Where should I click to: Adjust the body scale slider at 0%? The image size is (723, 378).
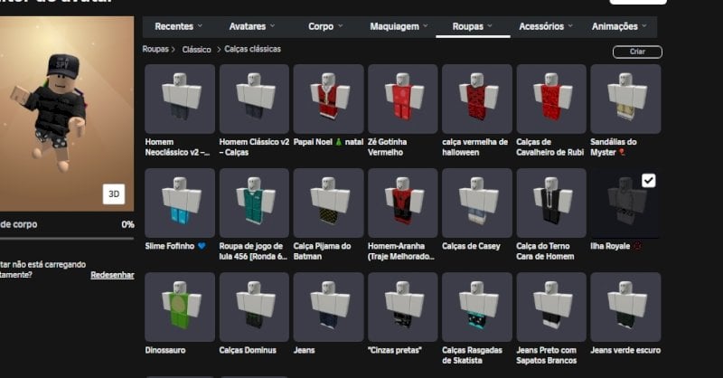67,239
